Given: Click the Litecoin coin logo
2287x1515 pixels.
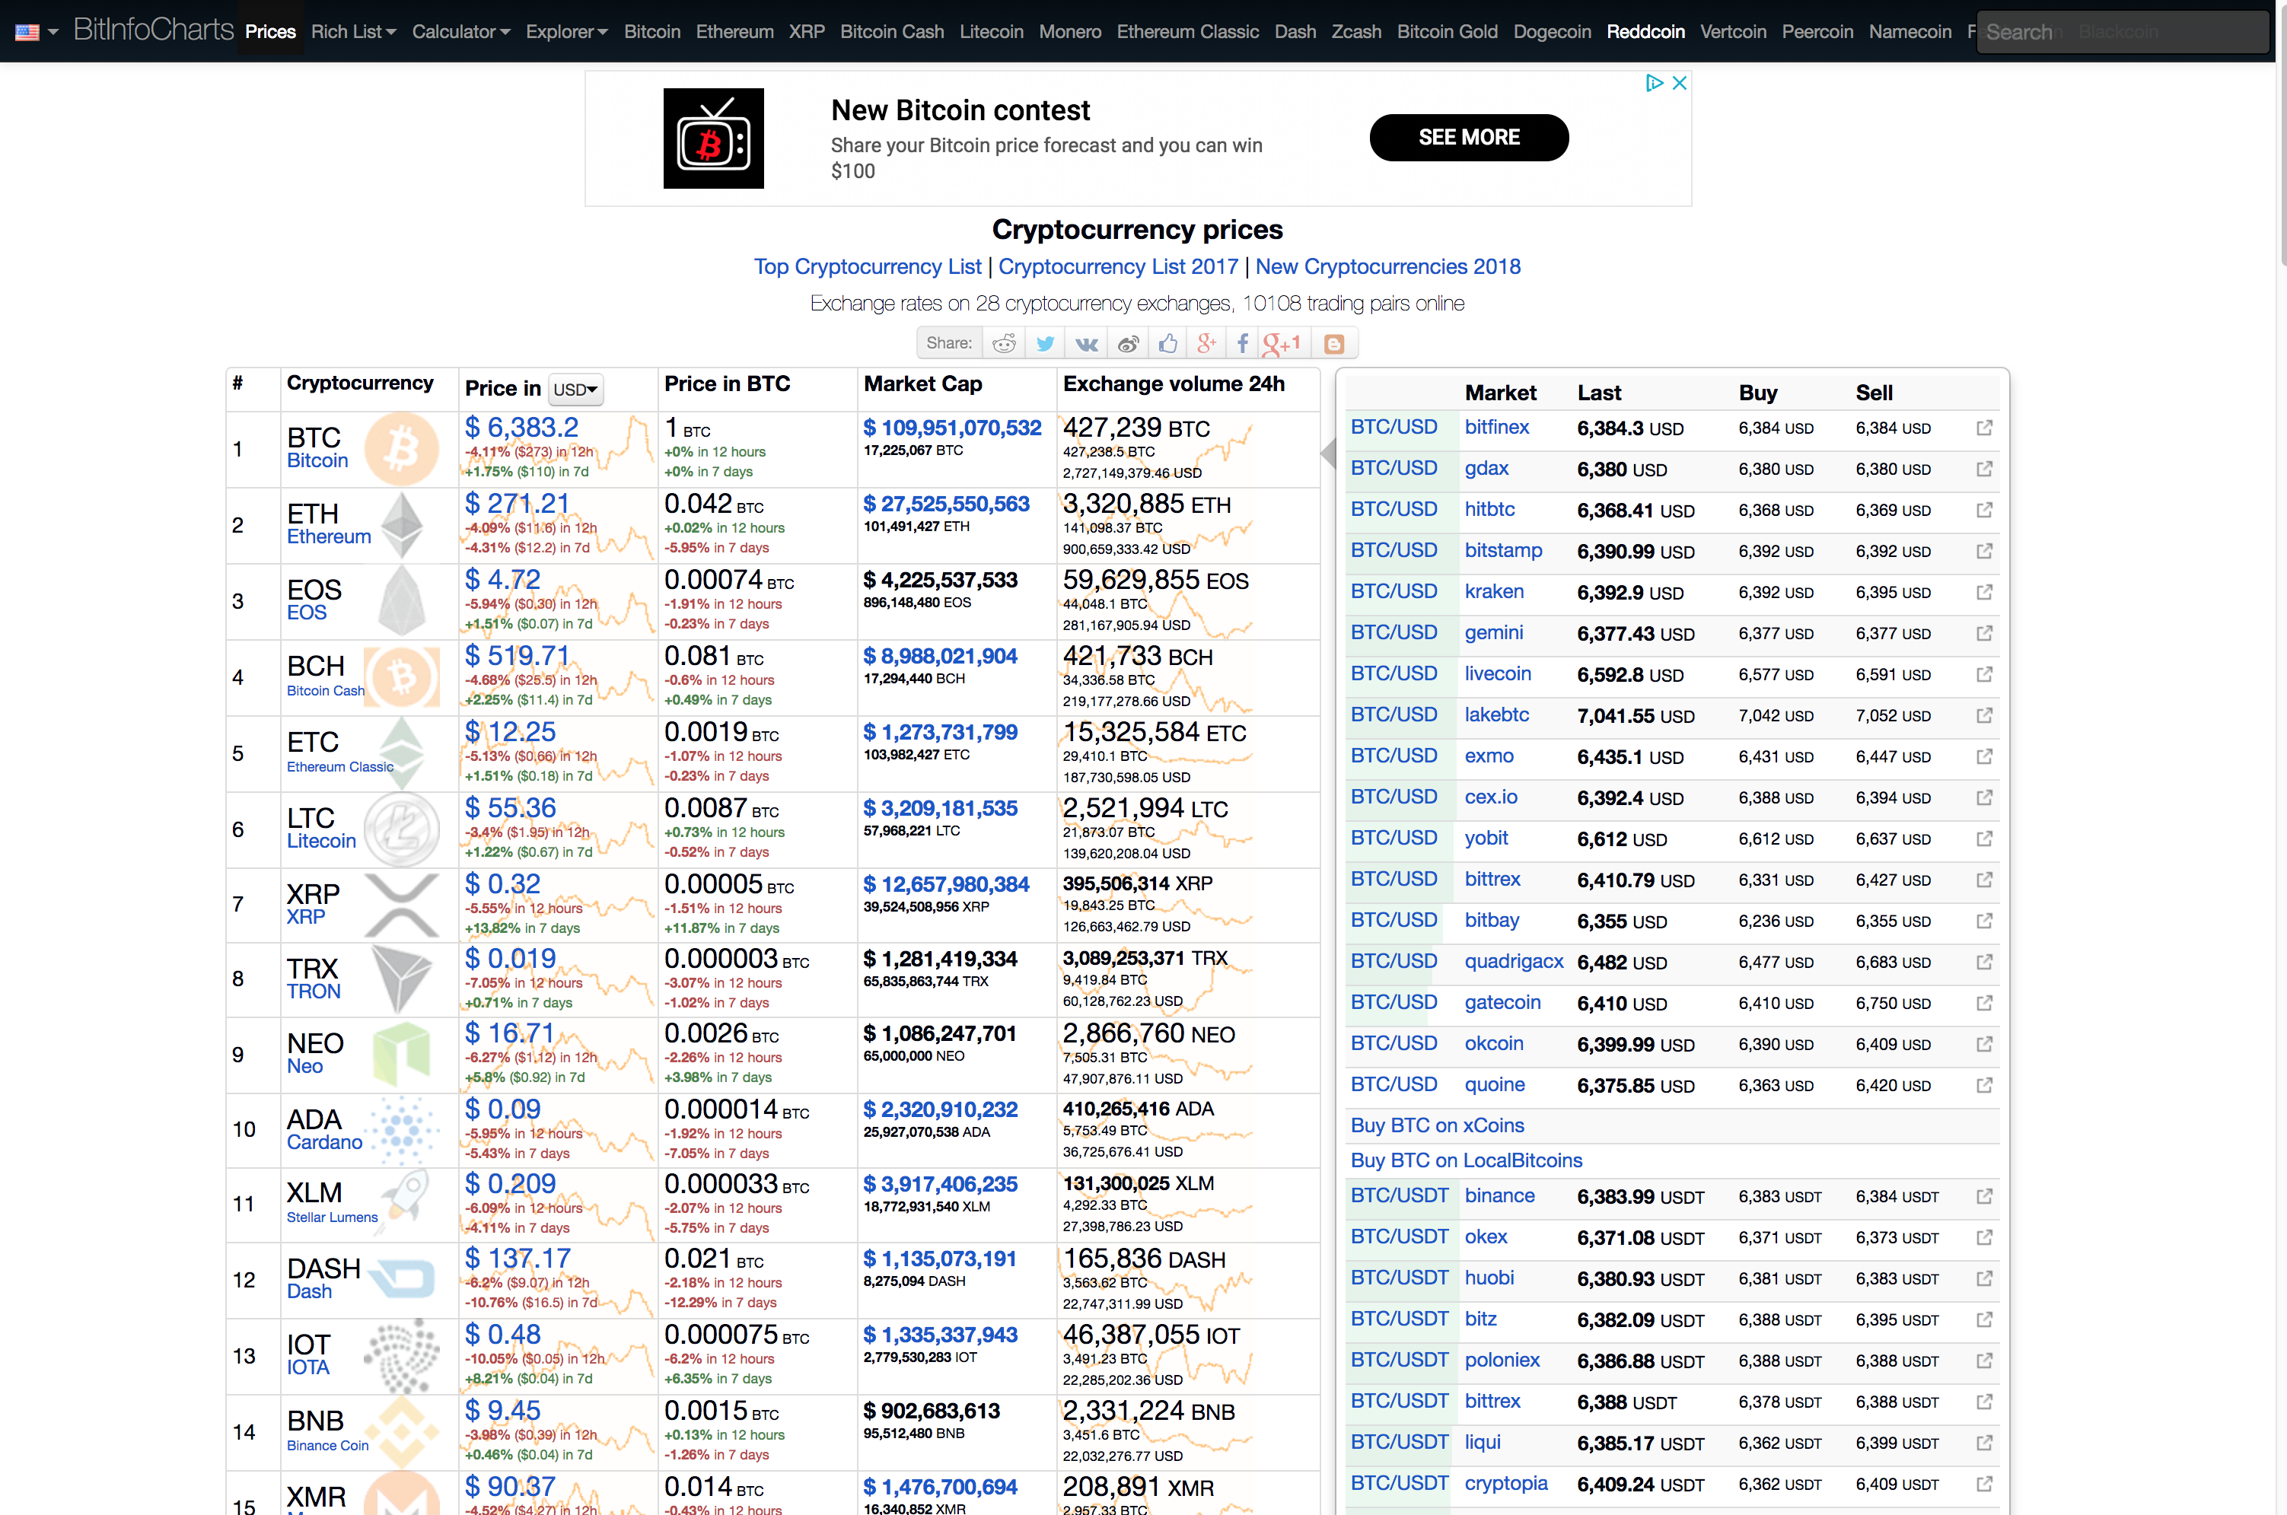Looking at the screenshot, I should (401, 829).
